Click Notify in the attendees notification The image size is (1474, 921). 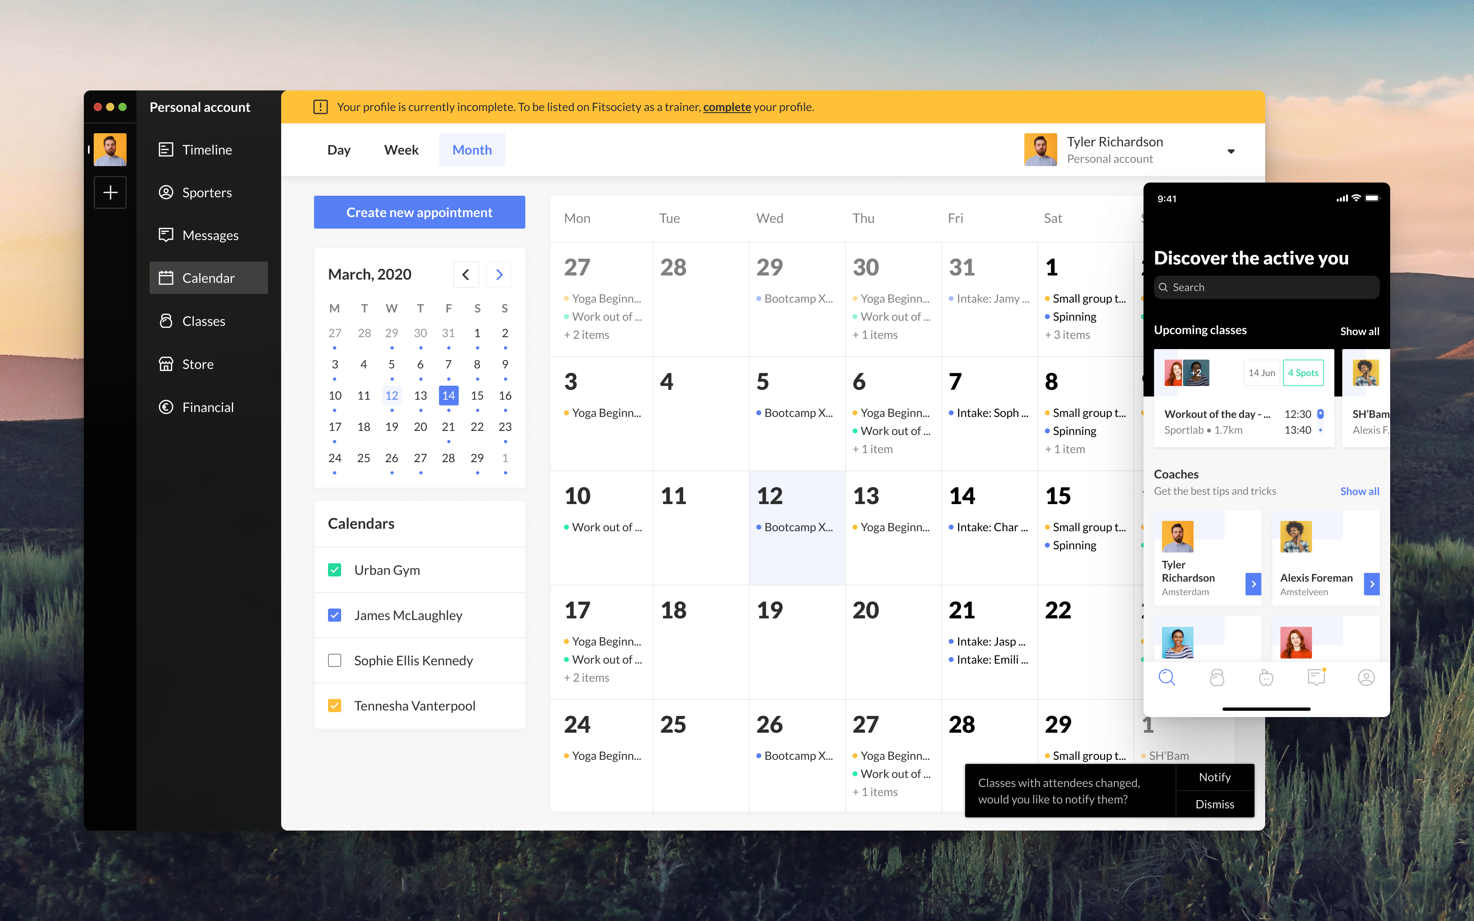1214,777
